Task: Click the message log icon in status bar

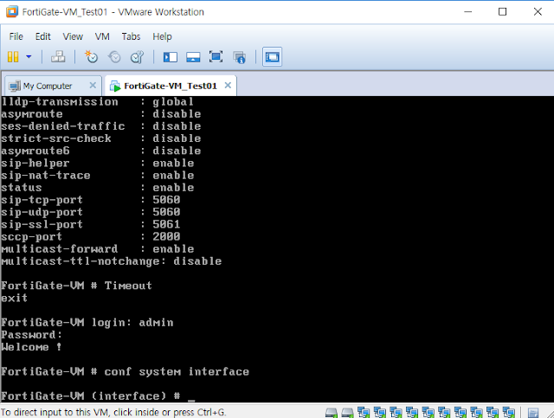Action: tap(533, 412)
